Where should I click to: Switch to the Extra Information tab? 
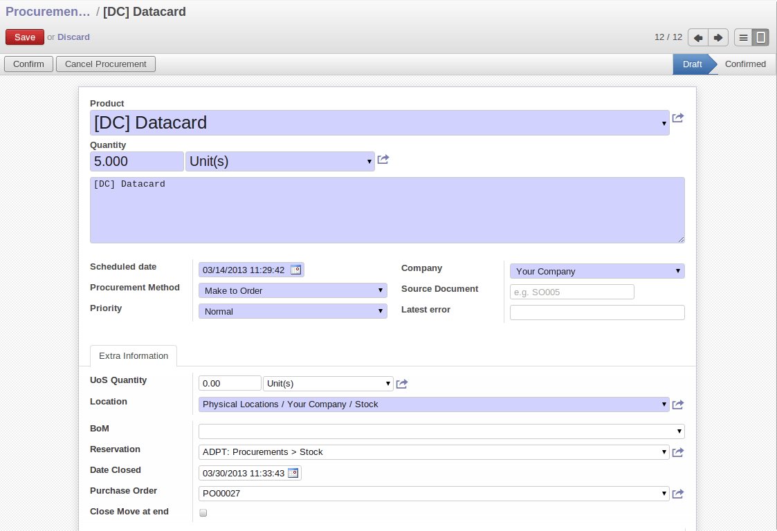click(x=133, y=355)
